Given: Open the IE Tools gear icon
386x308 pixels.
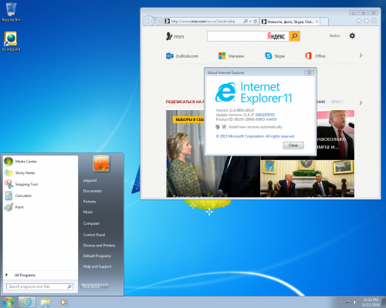Looking at the screenshot, I should (x=374, y=21).
